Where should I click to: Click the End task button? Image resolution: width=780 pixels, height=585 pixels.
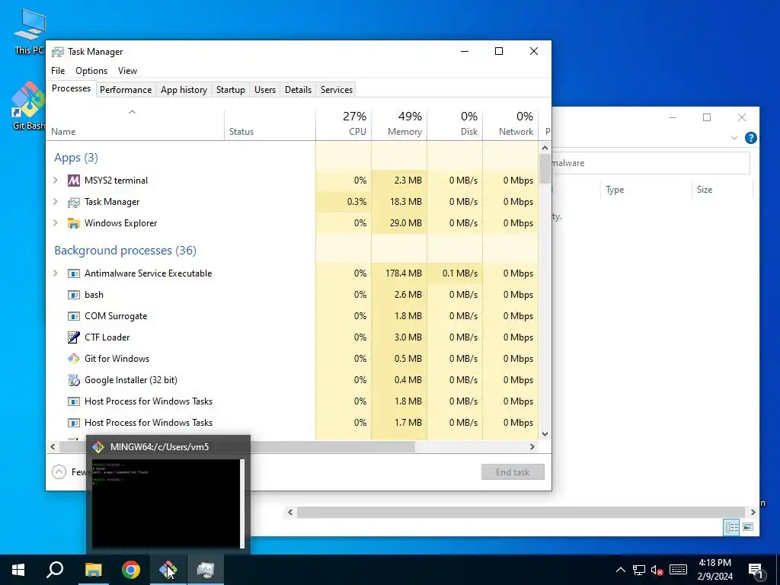[x=513, y=472]
